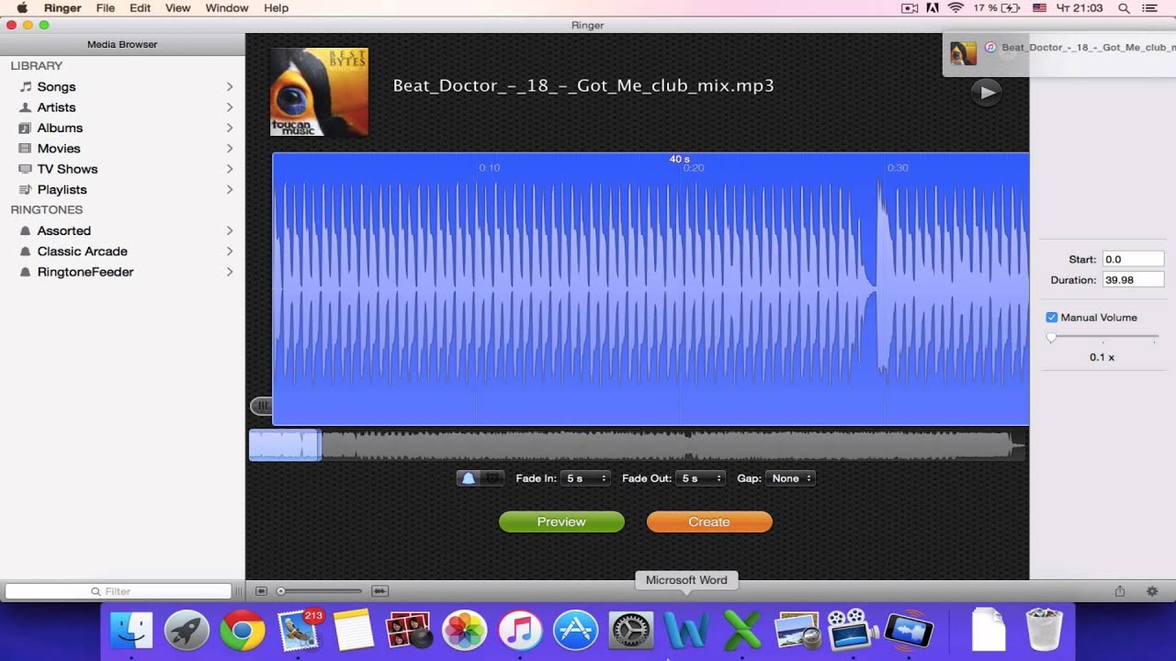1176x661 pixels.
Task: Select the TV Shows library row
Action: (x=122, y=169)
